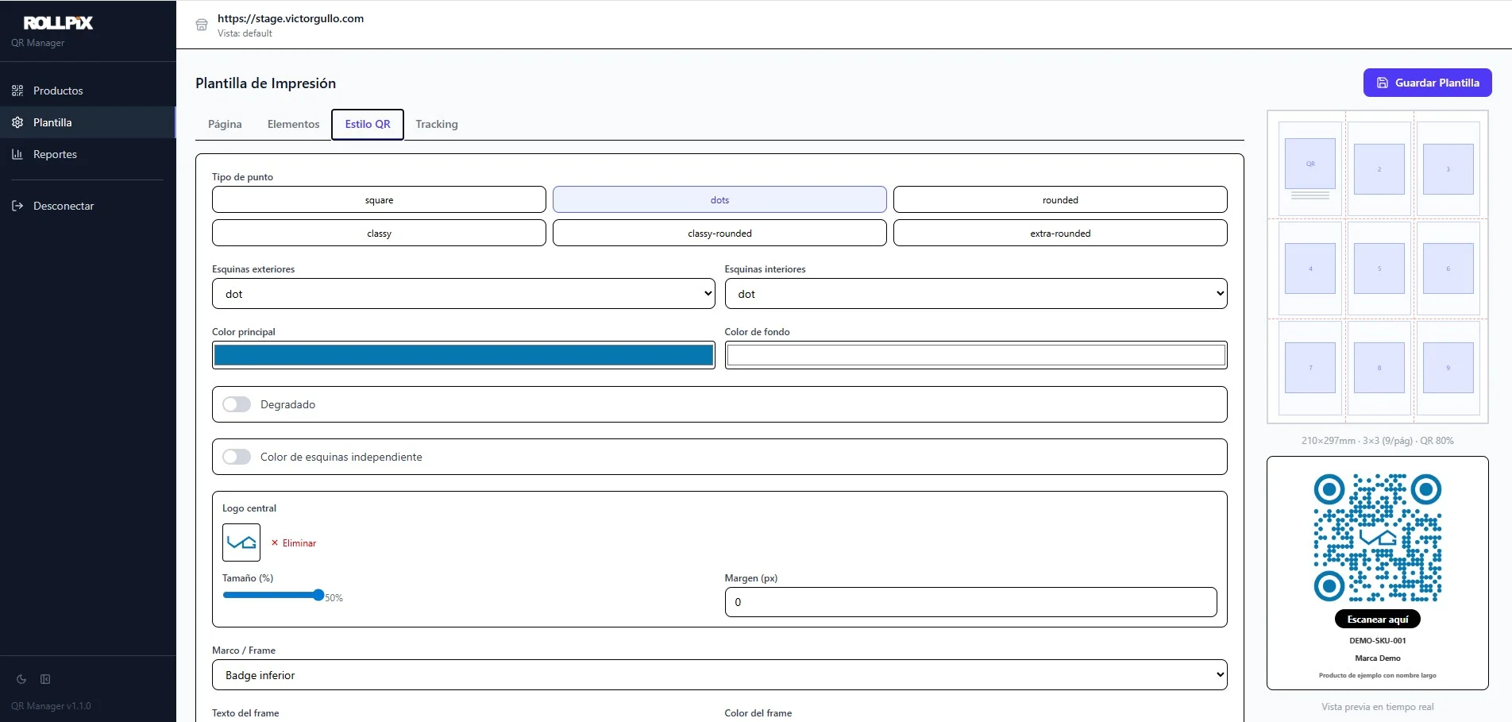This screenshot has width=1512, height=722.
Task: Click cell 9 in the page layout preview
Action: coord(1448,368)
